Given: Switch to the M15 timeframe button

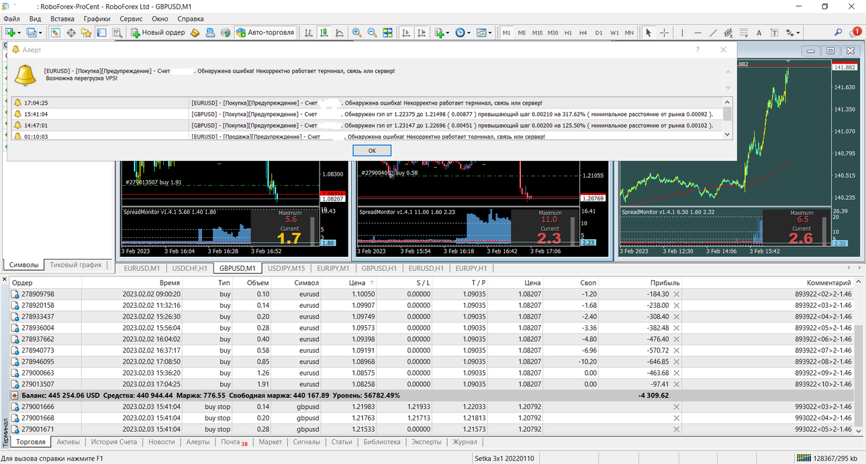Looking at the screenshot, I should click(537, 32).
